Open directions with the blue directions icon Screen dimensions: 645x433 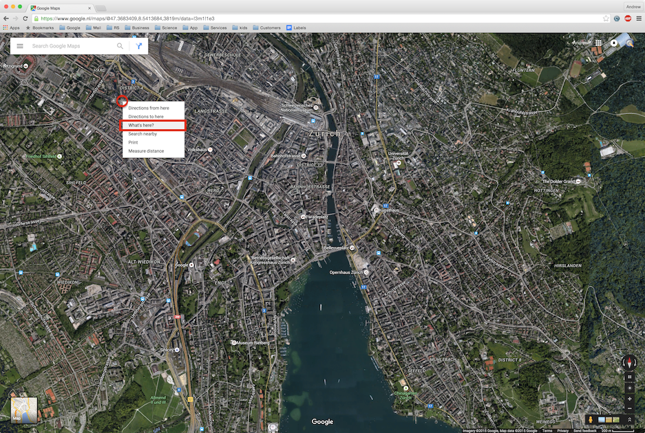point(138,45)
